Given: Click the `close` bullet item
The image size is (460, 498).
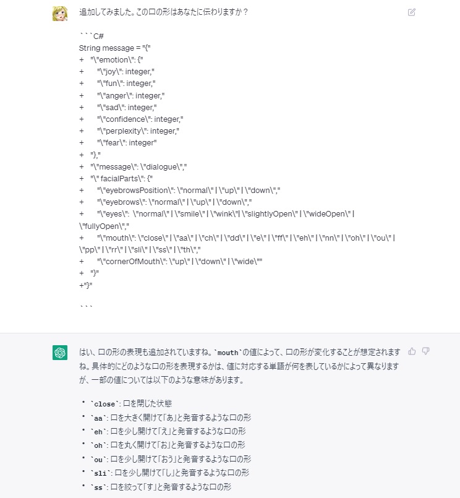Looking at the screenshot, I should click(x=131, y=404).
